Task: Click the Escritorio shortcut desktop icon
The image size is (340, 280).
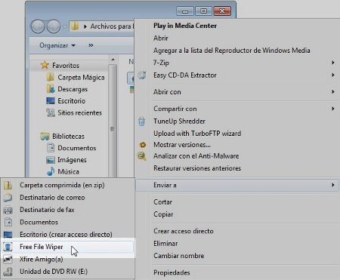Action: click(8, 235)
